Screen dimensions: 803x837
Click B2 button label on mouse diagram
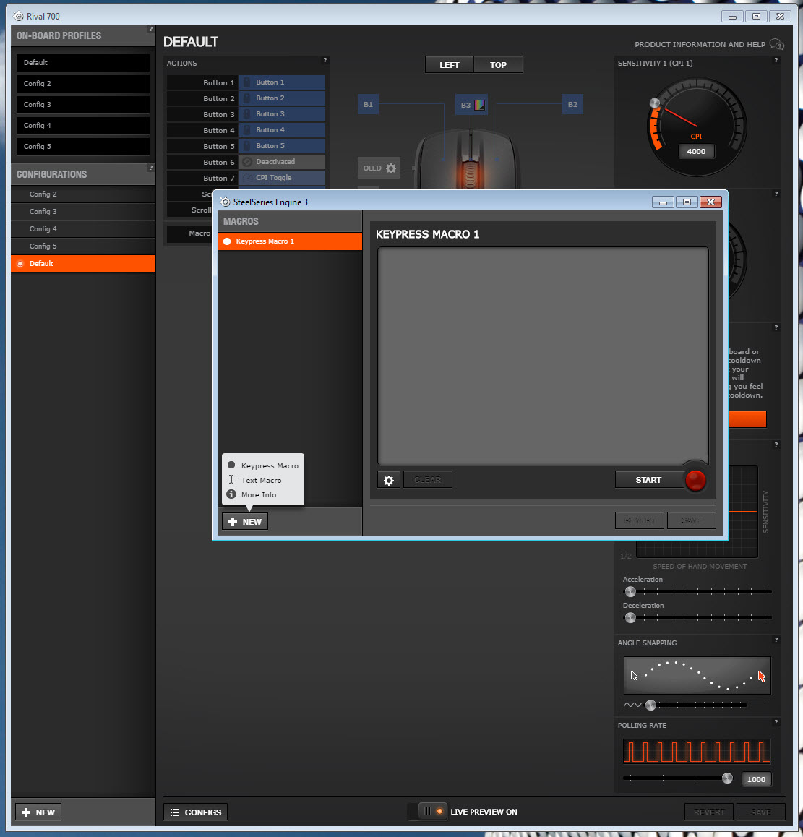click(572, 105)
